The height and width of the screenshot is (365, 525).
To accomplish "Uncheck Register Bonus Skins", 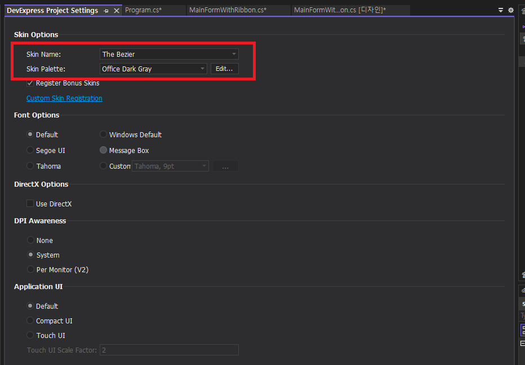I will tap(30, 83).
